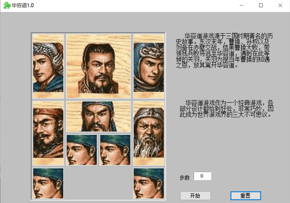Select the bottom-right corner soldier block
The image size is (290, 203).
[149, 183]
